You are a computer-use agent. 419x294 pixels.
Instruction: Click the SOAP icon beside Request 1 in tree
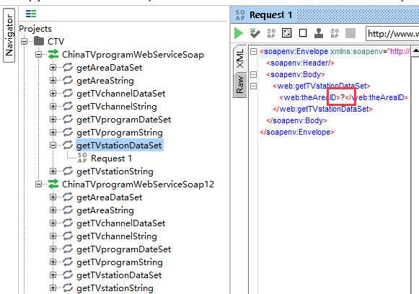tap(82, 158)
